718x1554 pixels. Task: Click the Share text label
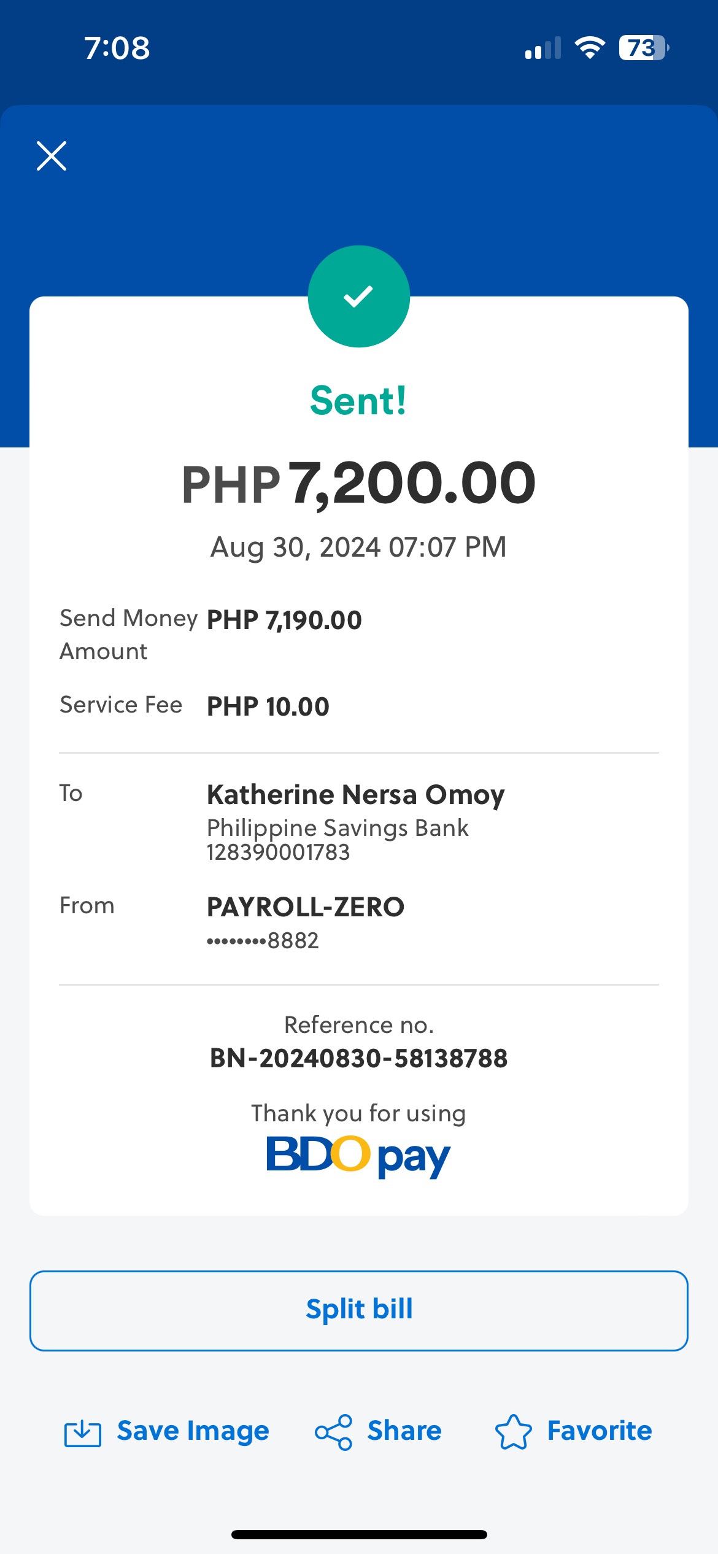point(404,1431)
